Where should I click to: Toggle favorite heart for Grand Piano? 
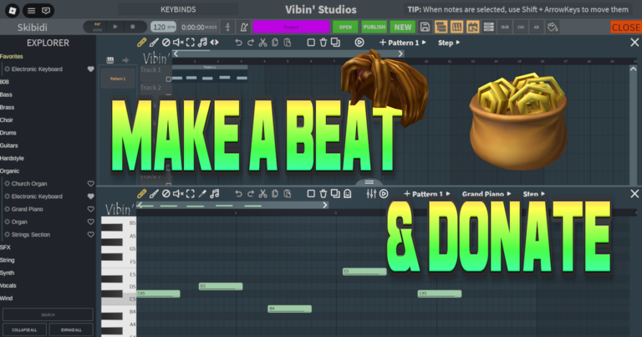[91, 209]
